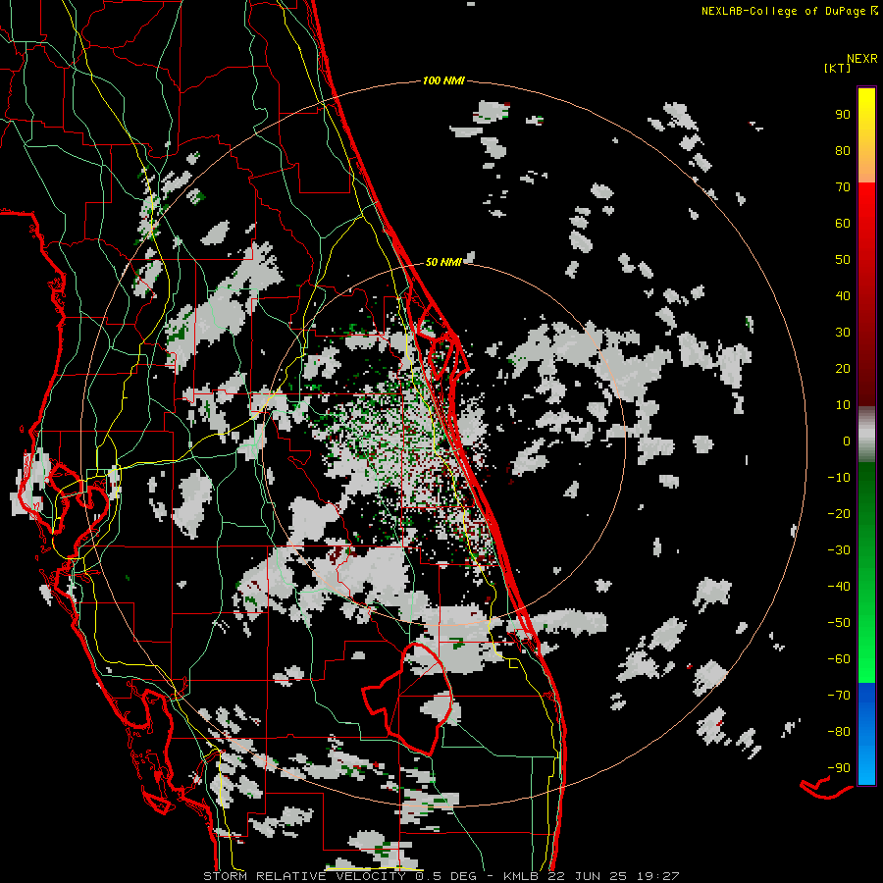Pick the "-60" velocity scale label
Screen dimensions: 883x883
(839, 659)
